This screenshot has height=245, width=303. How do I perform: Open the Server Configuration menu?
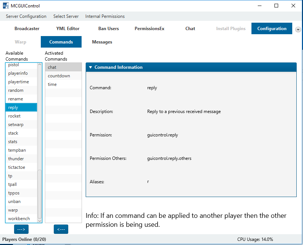(26, 16)
